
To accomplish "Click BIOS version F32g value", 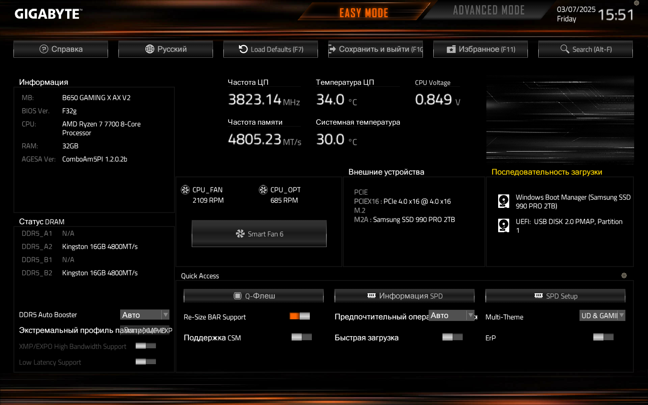I will (69, 111).
